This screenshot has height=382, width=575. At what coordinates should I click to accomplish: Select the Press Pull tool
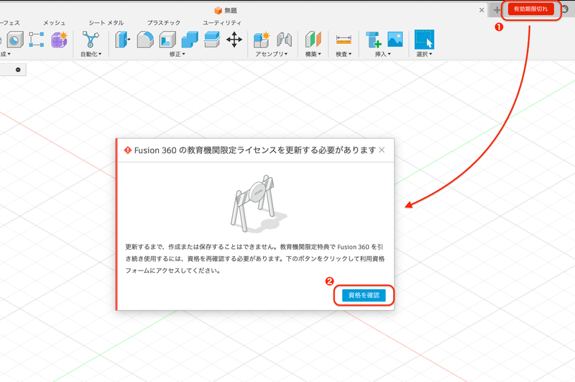[122, 40]
